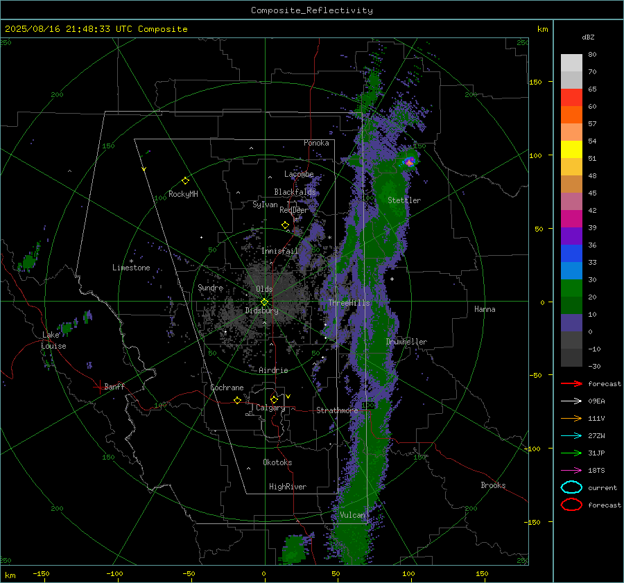Click the cyan current ellipse icon
624x583 pixels.
click(x=571, y=487)
